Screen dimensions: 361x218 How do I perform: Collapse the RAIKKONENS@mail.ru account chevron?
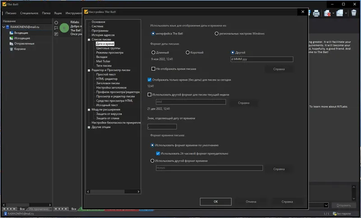4,27
